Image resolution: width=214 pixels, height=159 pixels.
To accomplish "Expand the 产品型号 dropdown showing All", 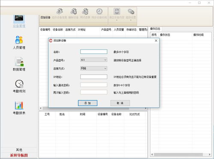I will (x=94, y=60).
